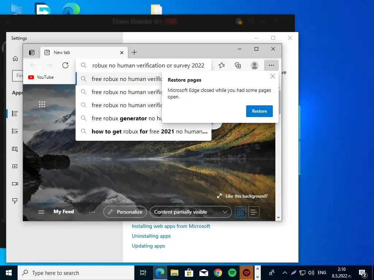Select Apps for websites icon in Settings

(x=15, y=166)
